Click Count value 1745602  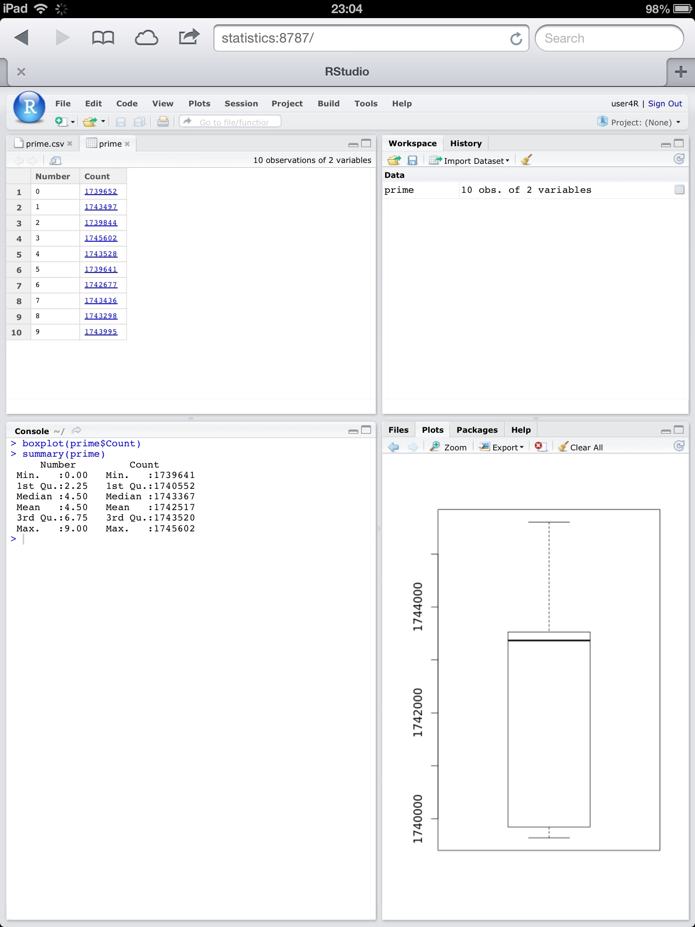101,238
